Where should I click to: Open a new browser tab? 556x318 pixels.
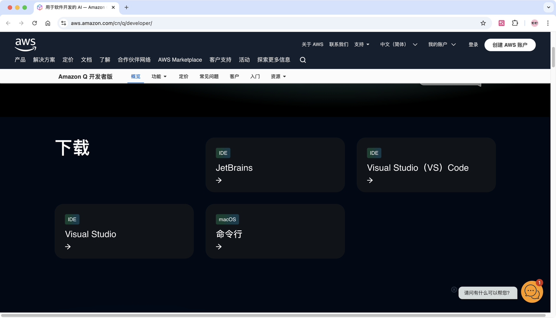click(x=126, y=7)
